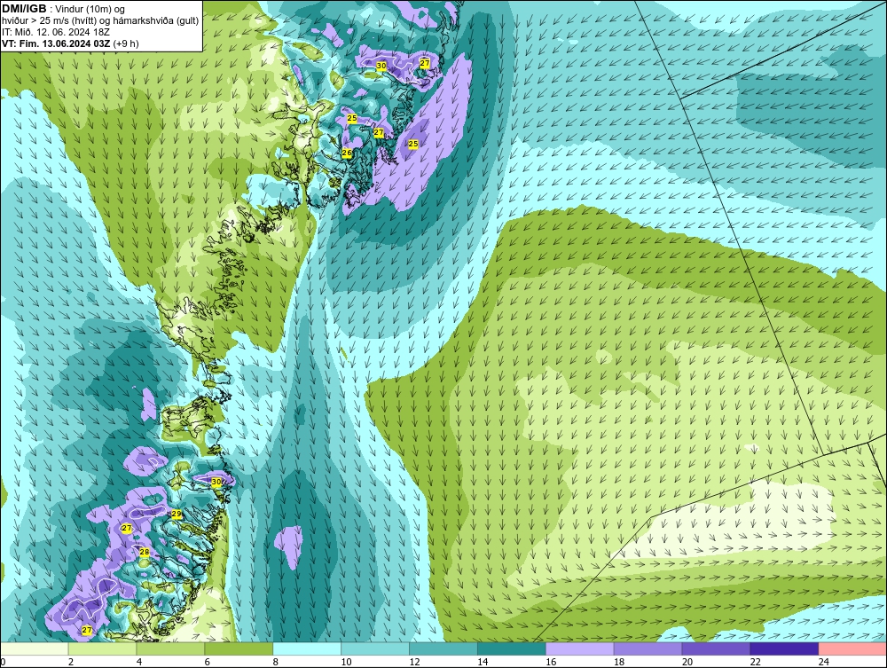Click the light lavender 16–18 m/s legend swatch
Screen dimensions: 887x668
pos(580,648)
